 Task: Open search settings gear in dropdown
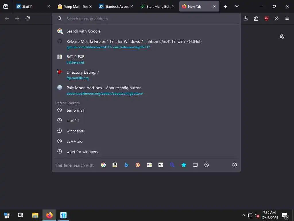234,165
